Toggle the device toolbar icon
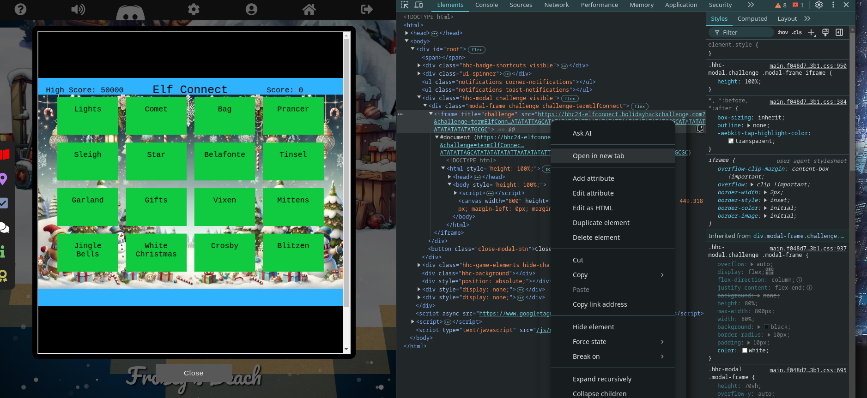The height and width of the screenshot is (398, 867). point(418,5)
